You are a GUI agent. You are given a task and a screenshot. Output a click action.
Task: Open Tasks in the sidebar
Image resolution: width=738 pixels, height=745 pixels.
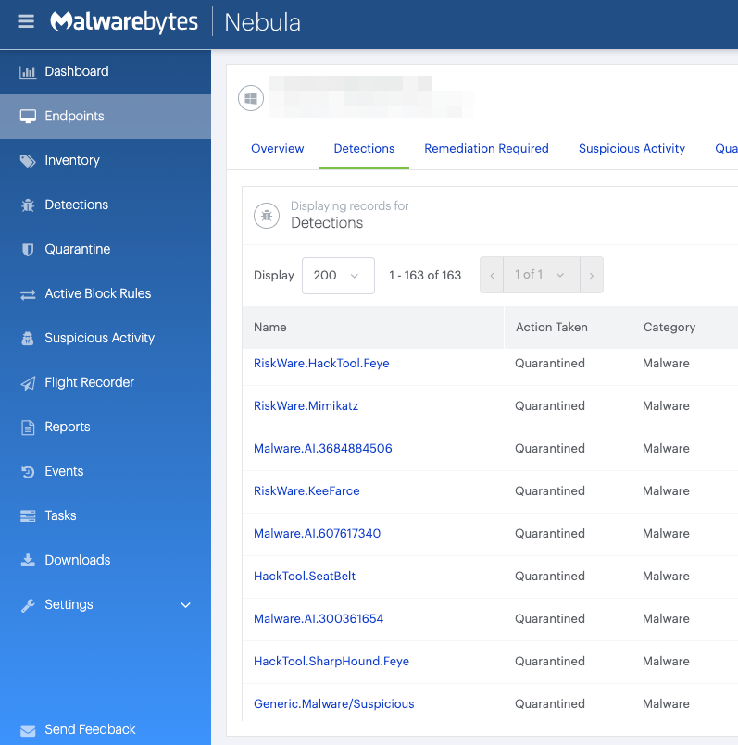[106, 516]
